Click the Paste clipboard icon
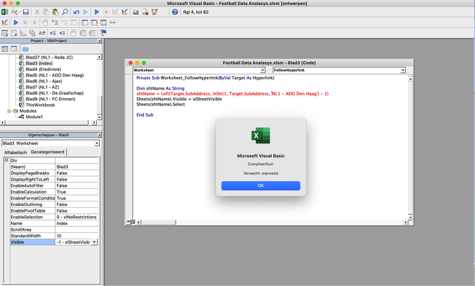Screen dimensions: 475x286 (55, 12)
